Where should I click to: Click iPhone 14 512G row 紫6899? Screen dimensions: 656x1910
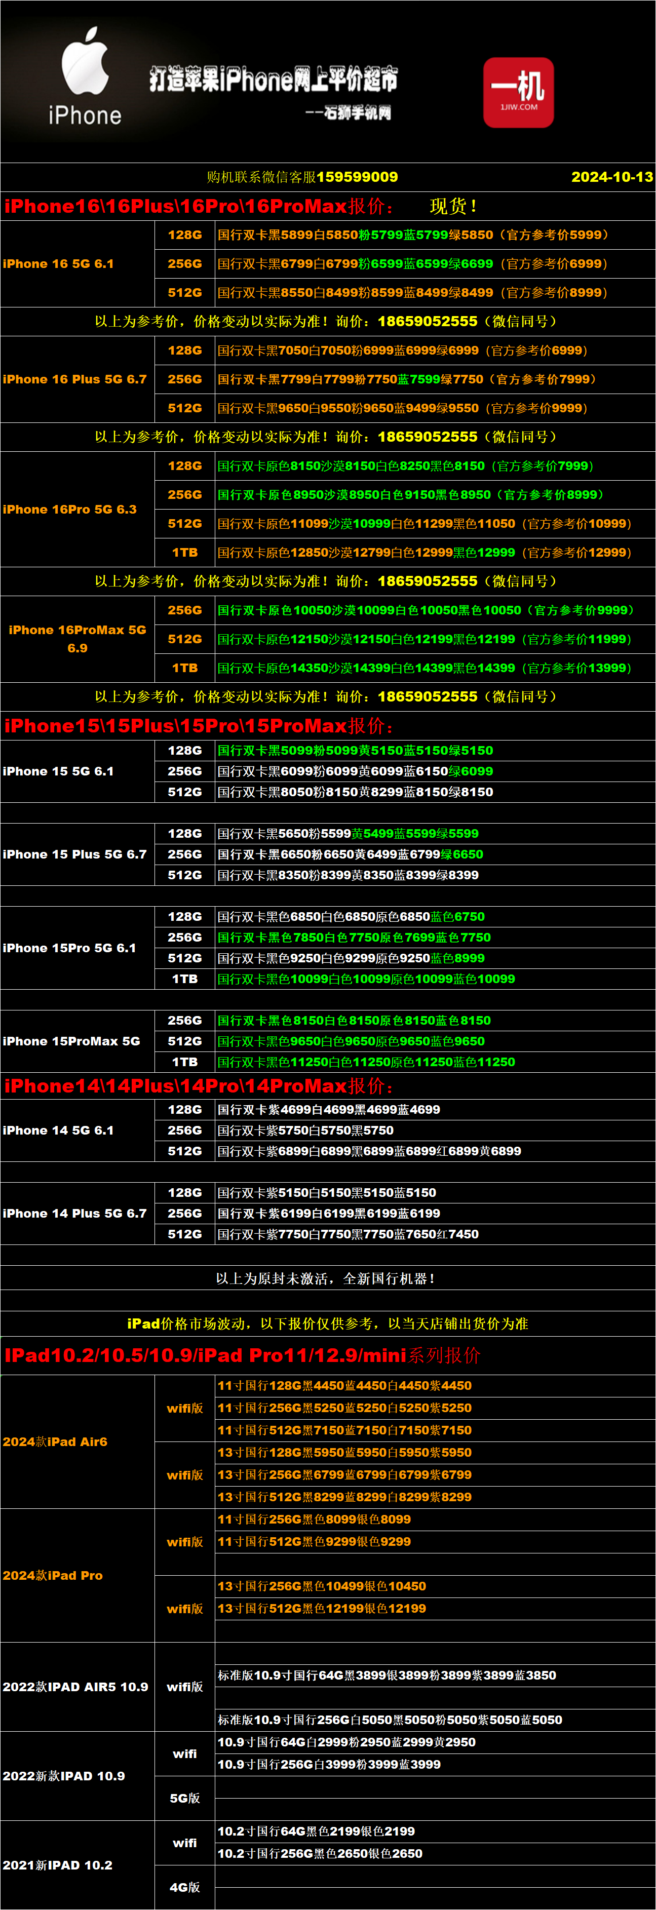[435, 1151]
